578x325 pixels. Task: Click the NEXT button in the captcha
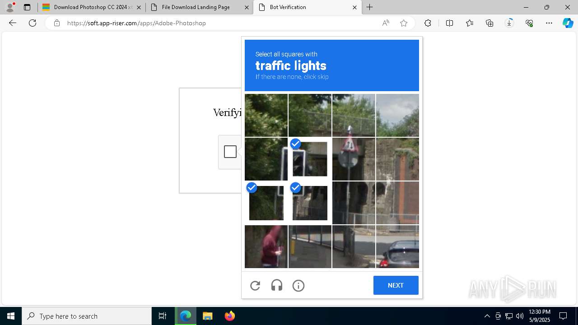tap(396, 285)
